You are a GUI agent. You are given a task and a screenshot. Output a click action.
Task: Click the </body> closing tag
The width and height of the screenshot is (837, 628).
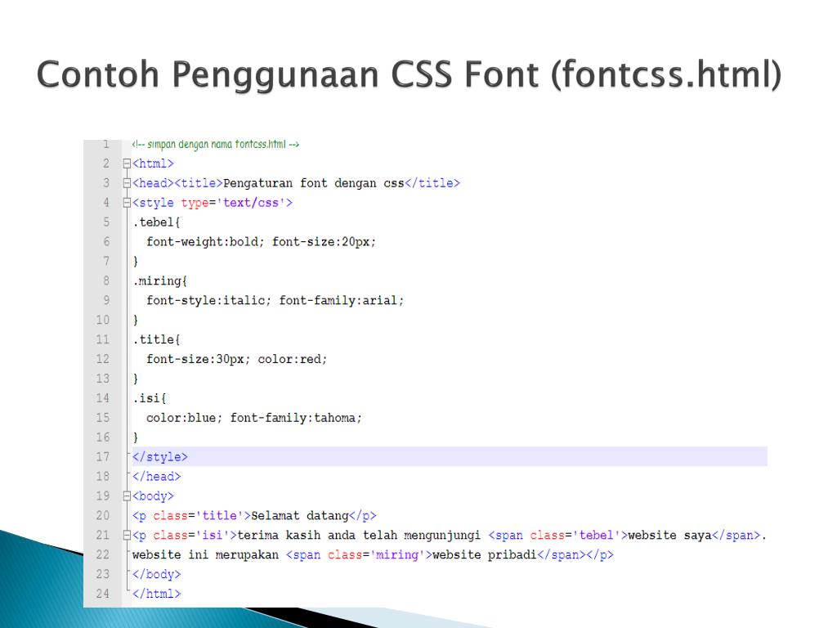(x=157, y=575)
